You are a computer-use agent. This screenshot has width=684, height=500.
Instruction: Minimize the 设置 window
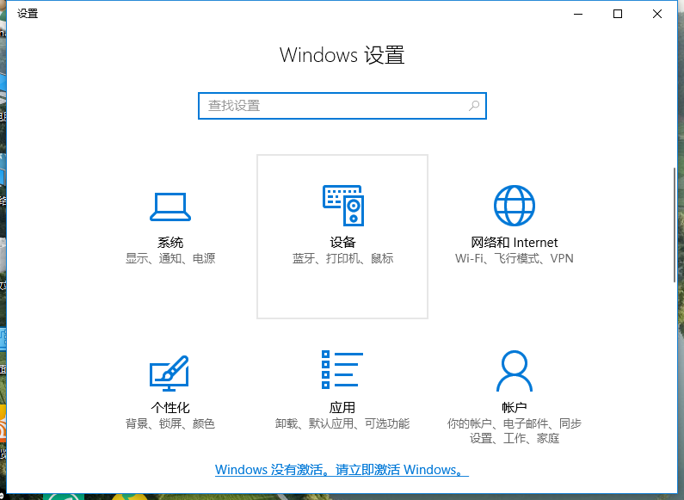577,14
